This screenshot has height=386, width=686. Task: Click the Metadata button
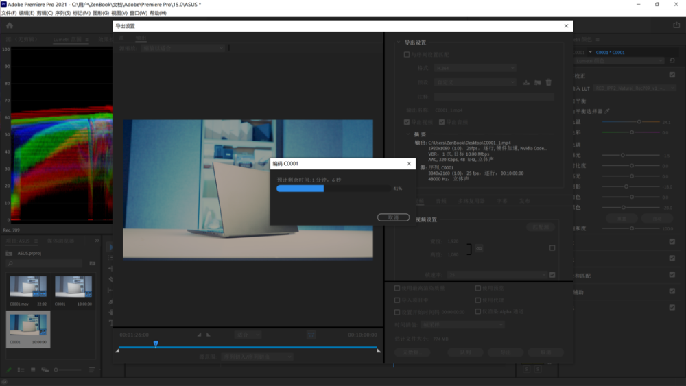412,352
